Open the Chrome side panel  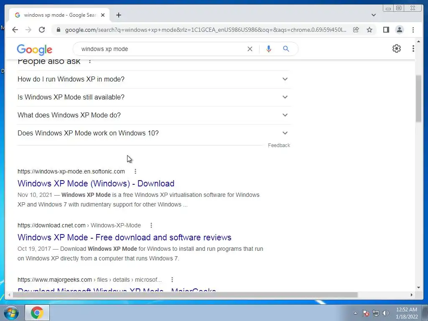click(x=386, y=30)
